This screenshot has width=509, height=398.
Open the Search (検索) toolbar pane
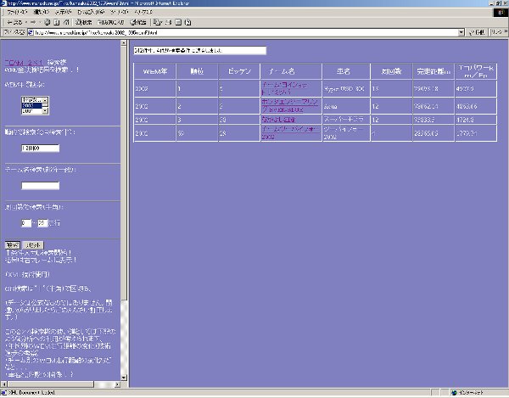click(x=84, y=22)
